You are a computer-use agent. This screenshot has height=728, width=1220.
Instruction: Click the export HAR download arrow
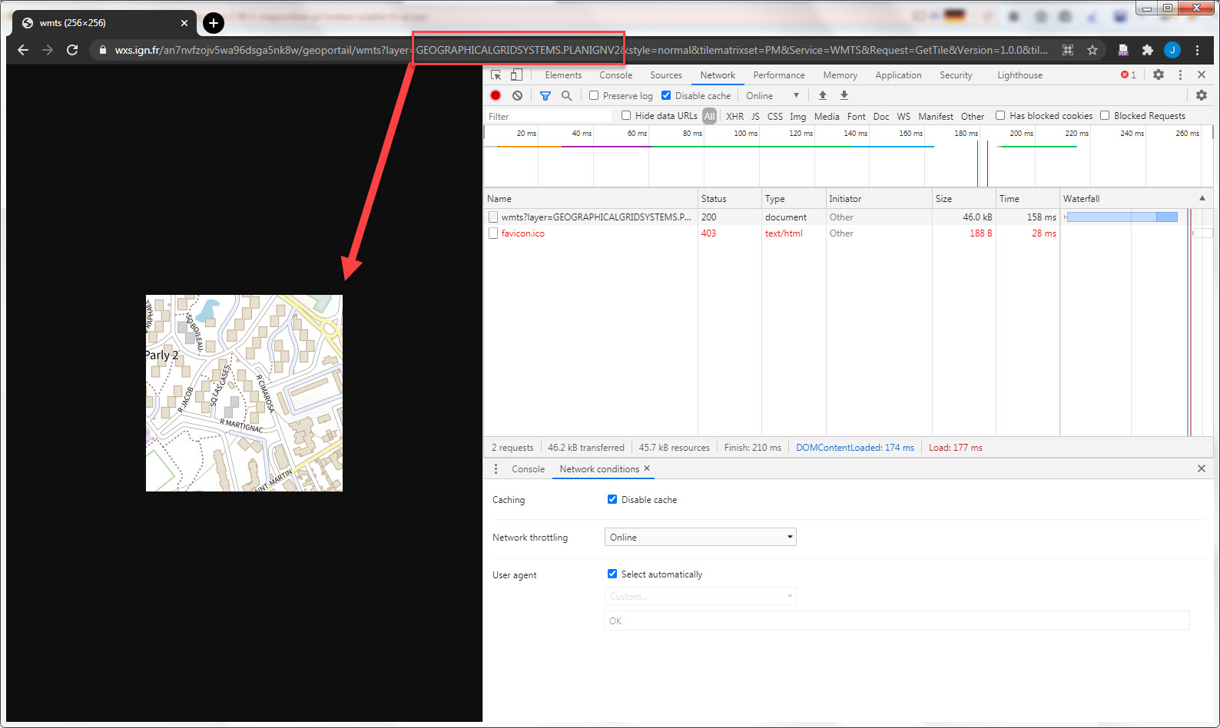[844, 95]
